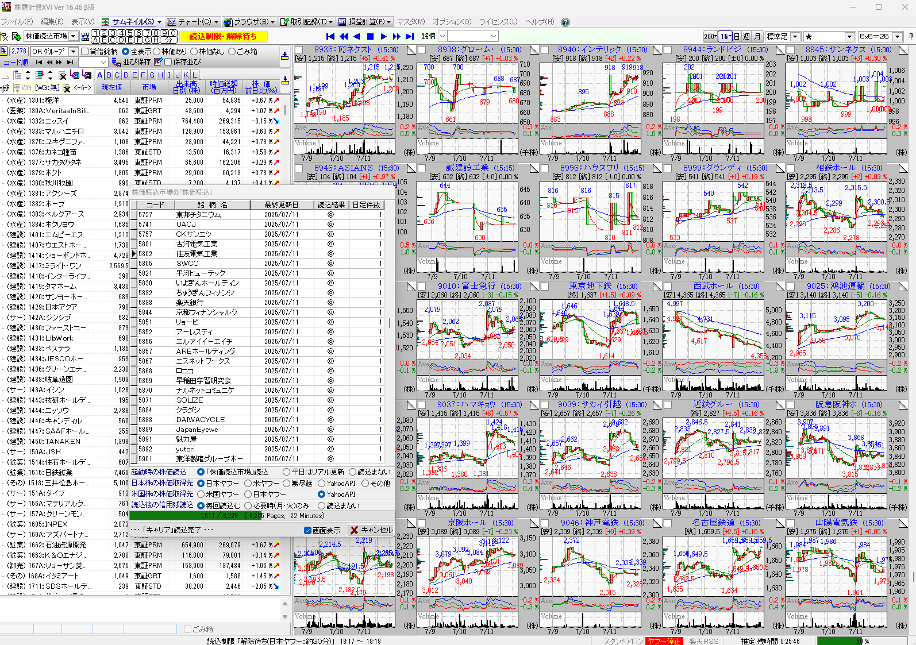The width and height of the screenshot is (916, 645).
Task: Open ヘルプ(H) menu
Action: 540,22
